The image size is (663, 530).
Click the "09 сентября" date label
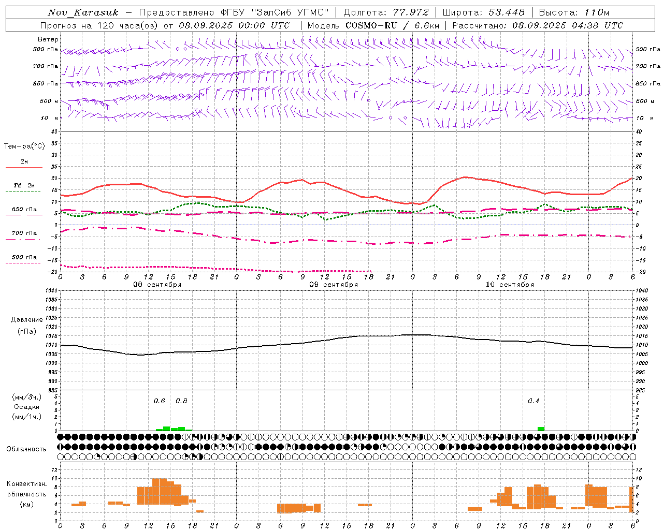pyautogui.click(x=334, y=285)
